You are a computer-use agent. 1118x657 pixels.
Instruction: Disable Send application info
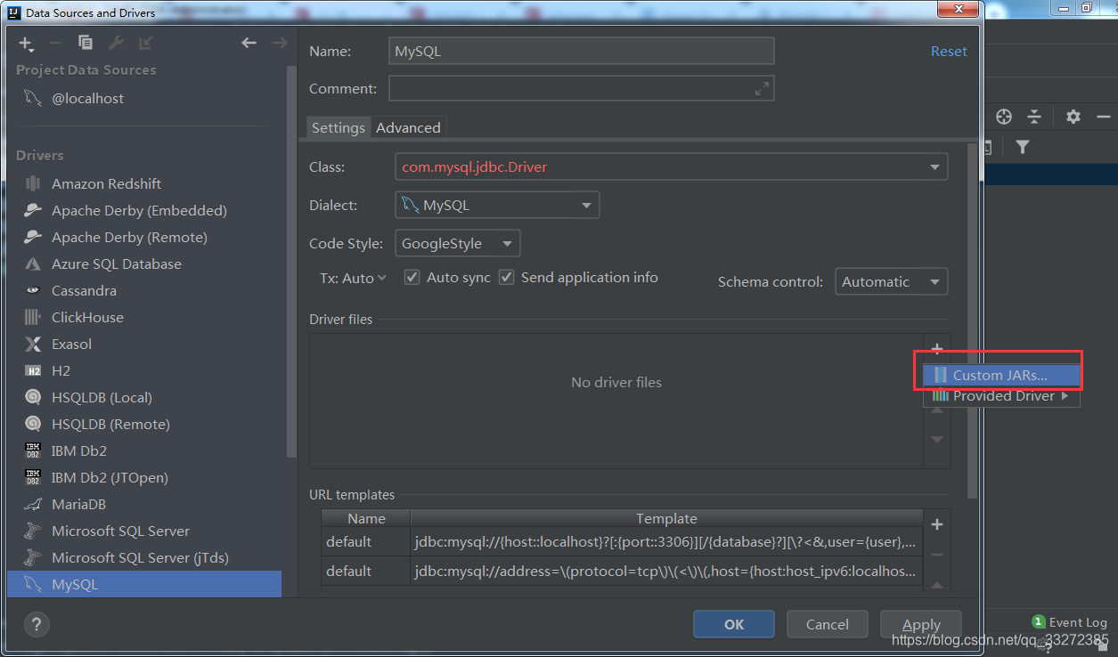(506, 277)
